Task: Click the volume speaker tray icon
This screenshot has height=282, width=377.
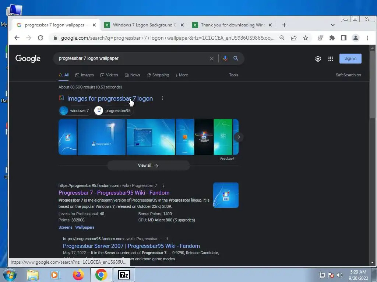Action: 340,275
